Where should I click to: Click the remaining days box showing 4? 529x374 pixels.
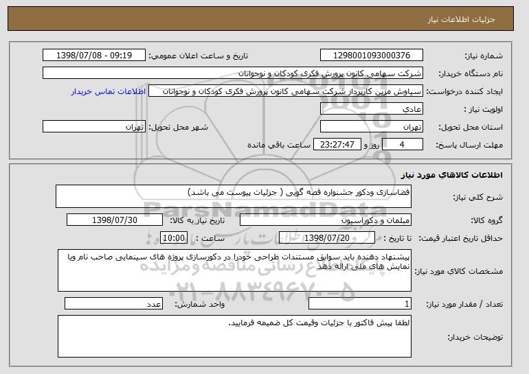pos(402,144)
